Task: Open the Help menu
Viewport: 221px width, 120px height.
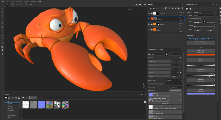Action: (40, 1)
